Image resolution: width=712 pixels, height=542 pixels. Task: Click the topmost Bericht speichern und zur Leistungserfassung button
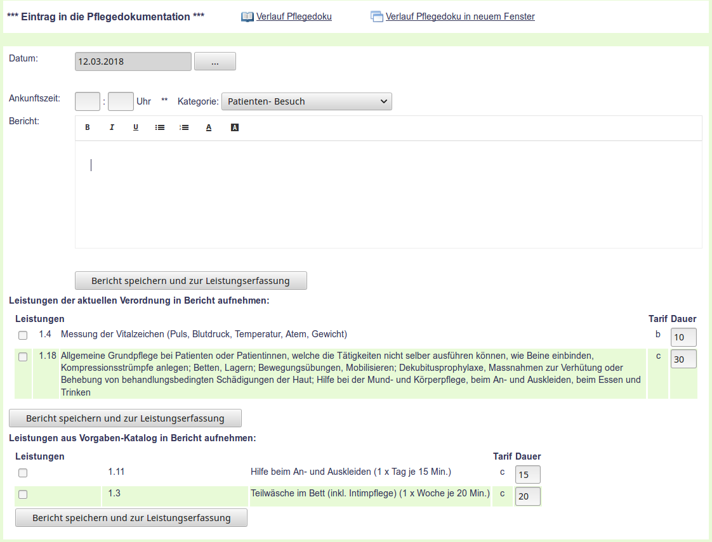190,281
